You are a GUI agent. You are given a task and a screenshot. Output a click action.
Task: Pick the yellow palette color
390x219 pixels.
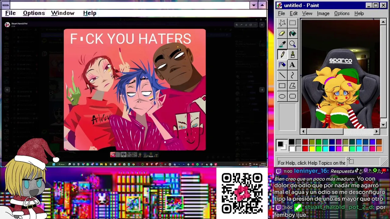tap(312, 149)
